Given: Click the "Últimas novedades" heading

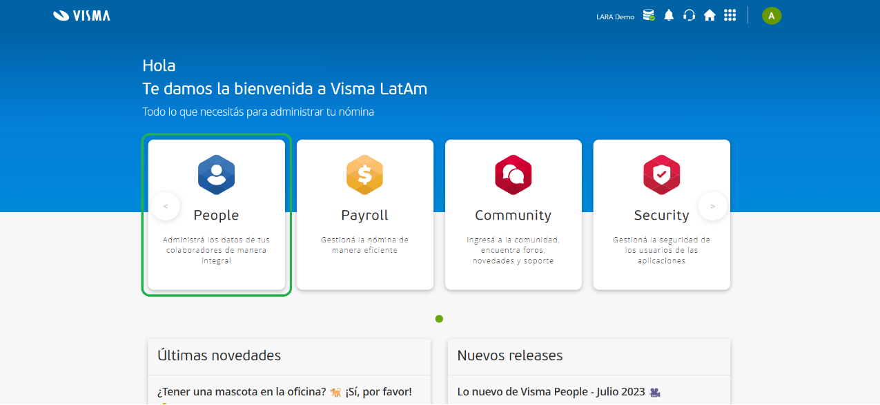Looking at the screenshot, I should [219, 355].
